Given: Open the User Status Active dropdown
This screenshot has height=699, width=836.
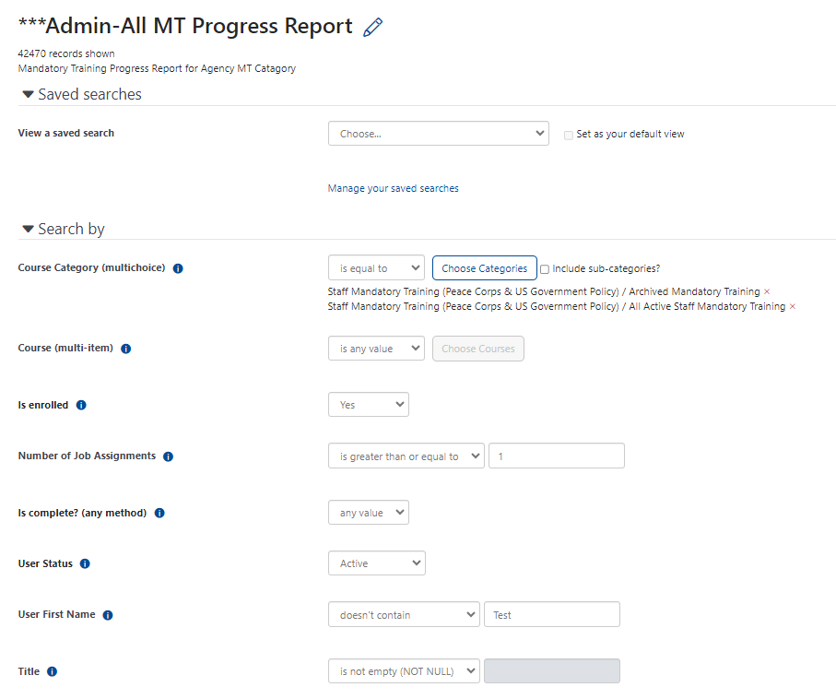Looking at the screenshot, I should pyautogui.click(x=376, y=563).
